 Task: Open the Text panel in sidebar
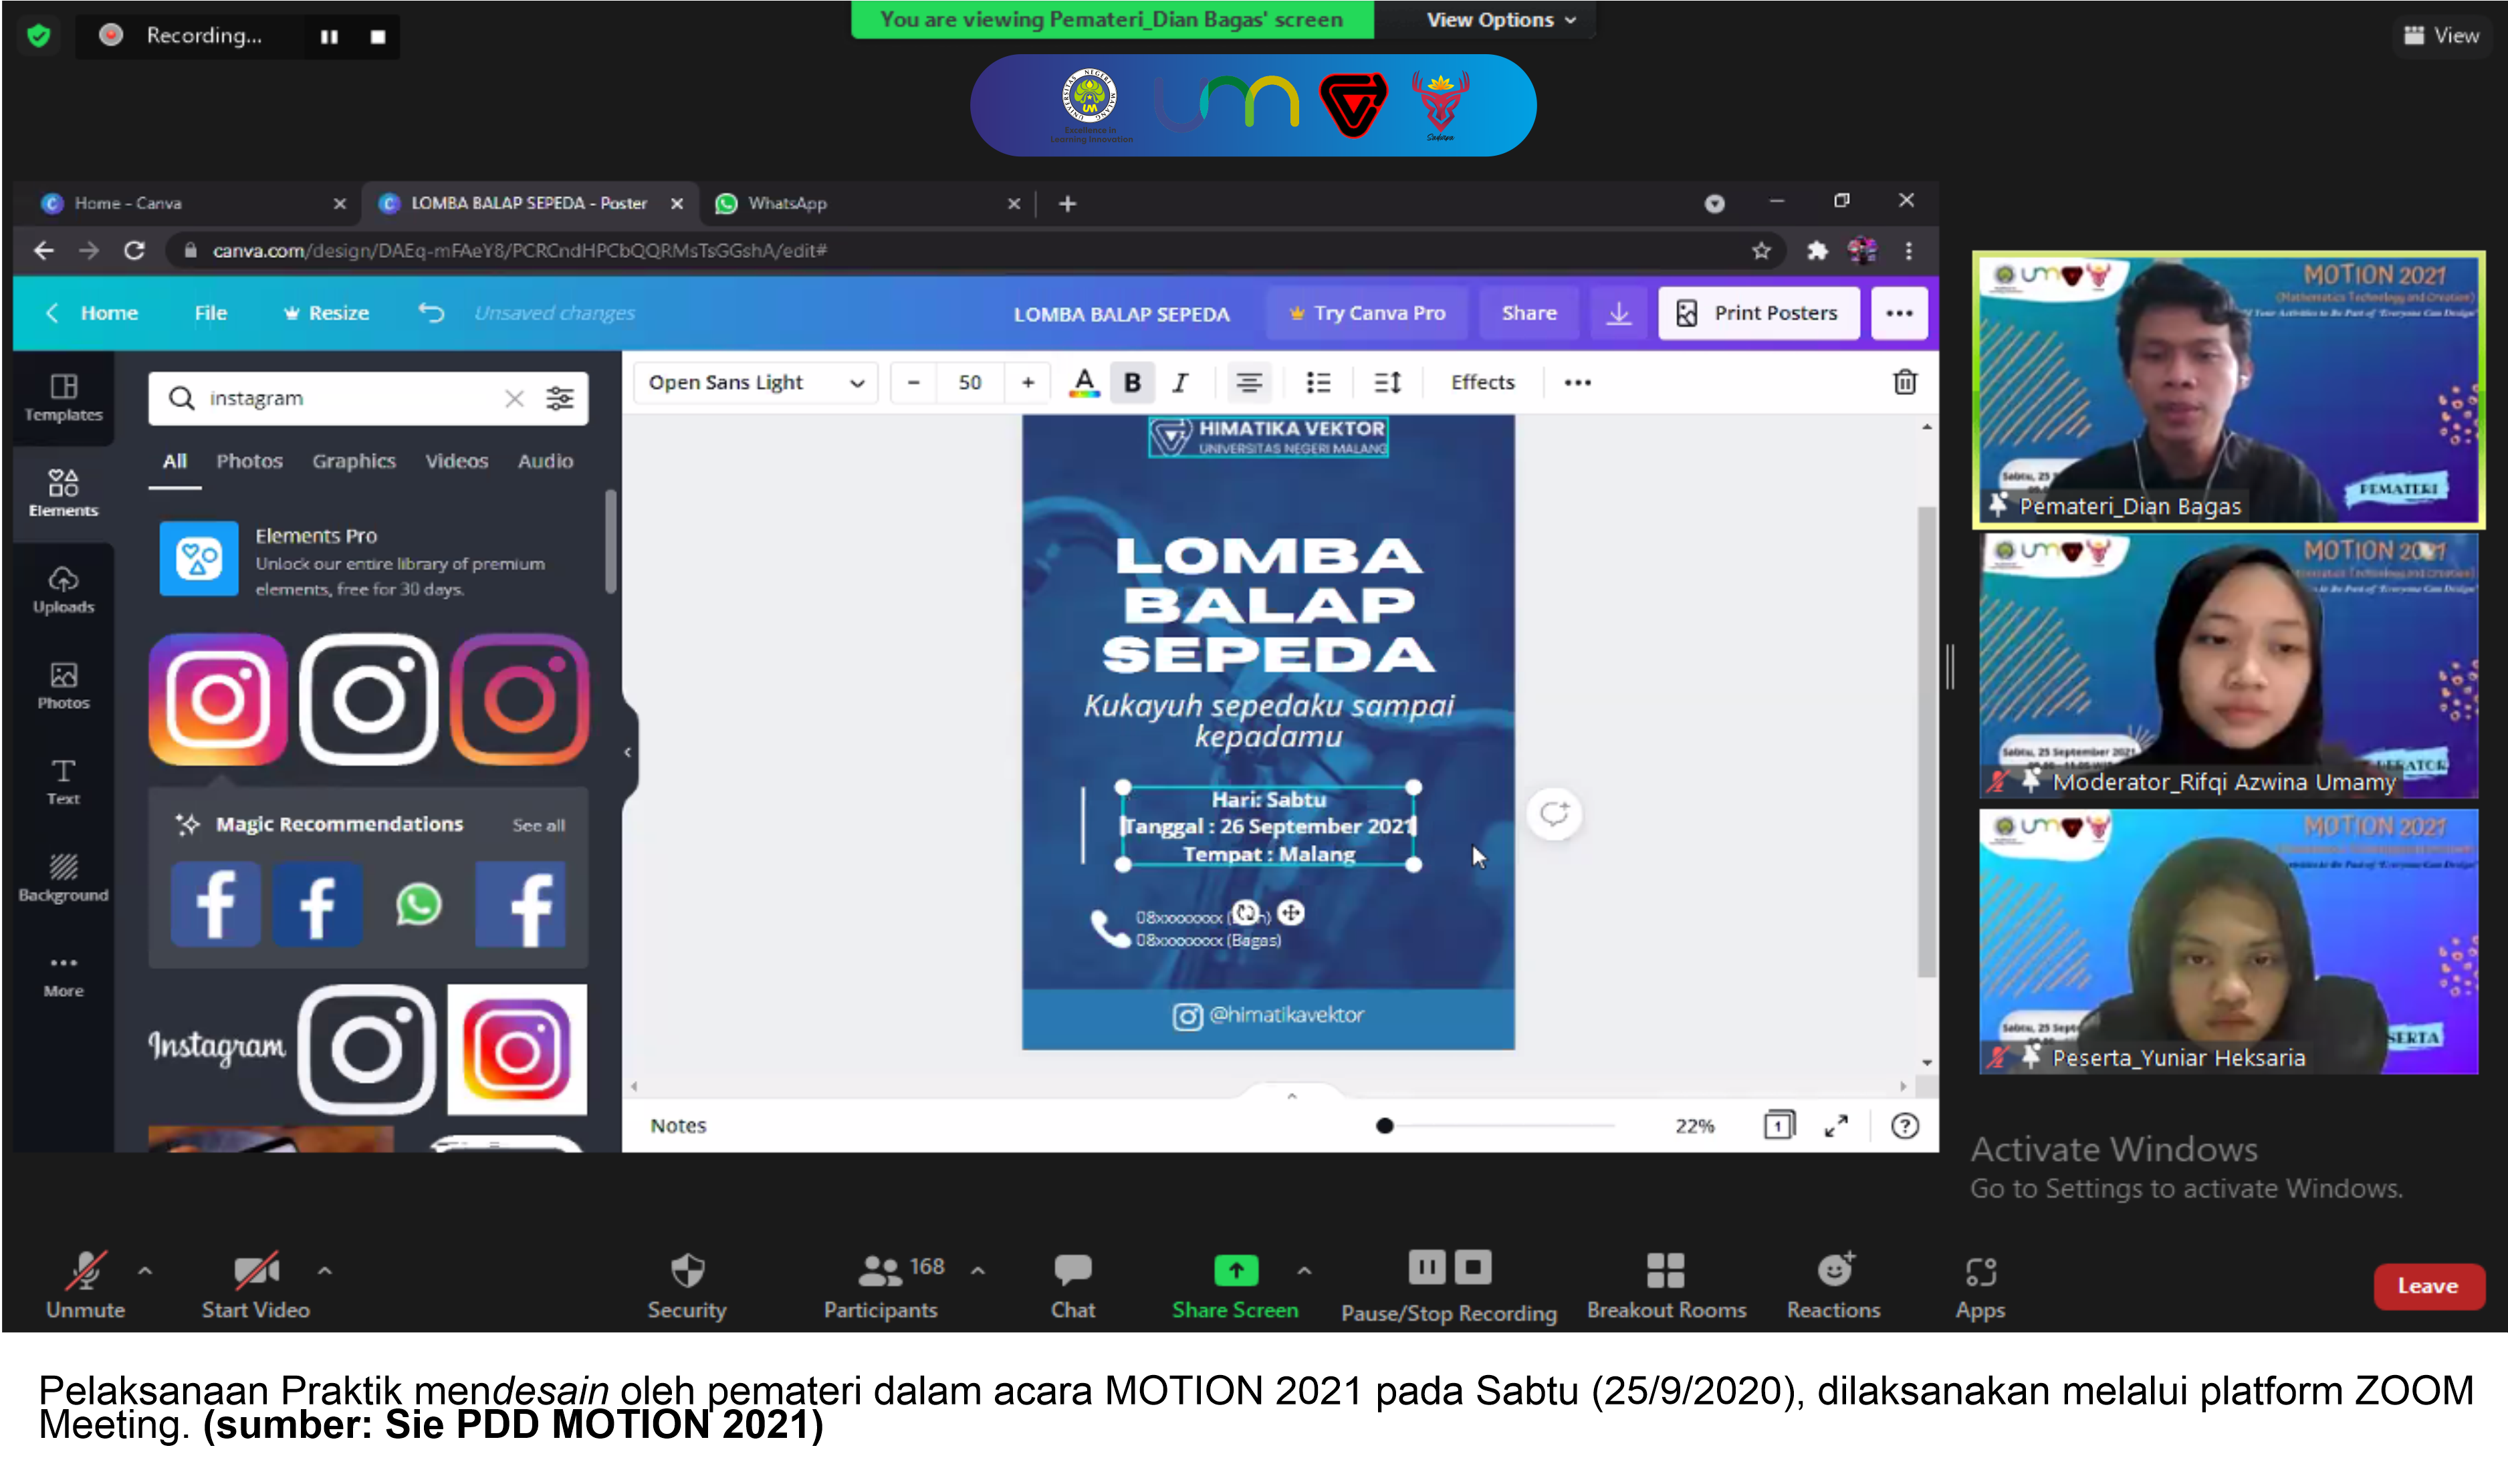click(63, 781)
